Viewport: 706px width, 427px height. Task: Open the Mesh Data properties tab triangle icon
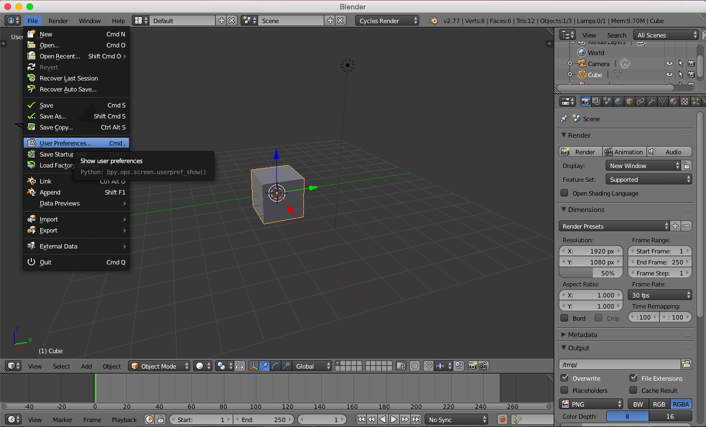tap(662, 101)
